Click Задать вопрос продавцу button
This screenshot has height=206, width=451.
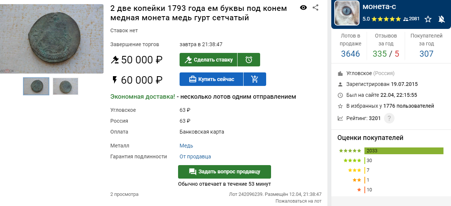(224, 171)
